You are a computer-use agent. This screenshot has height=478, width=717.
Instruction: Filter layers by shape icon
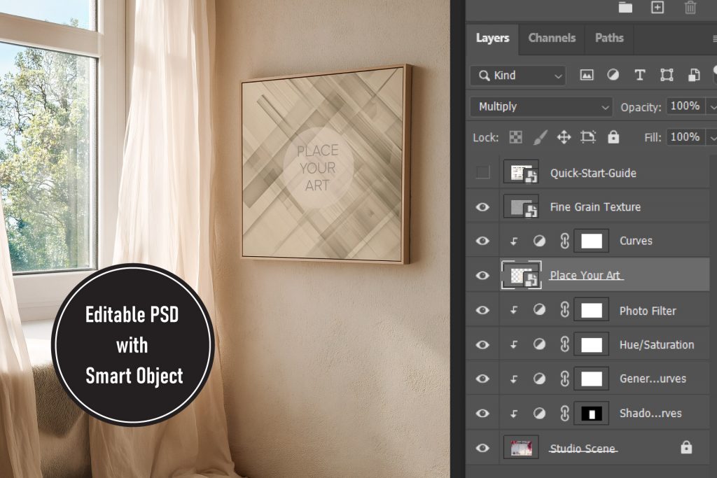[x=667, y=75]
